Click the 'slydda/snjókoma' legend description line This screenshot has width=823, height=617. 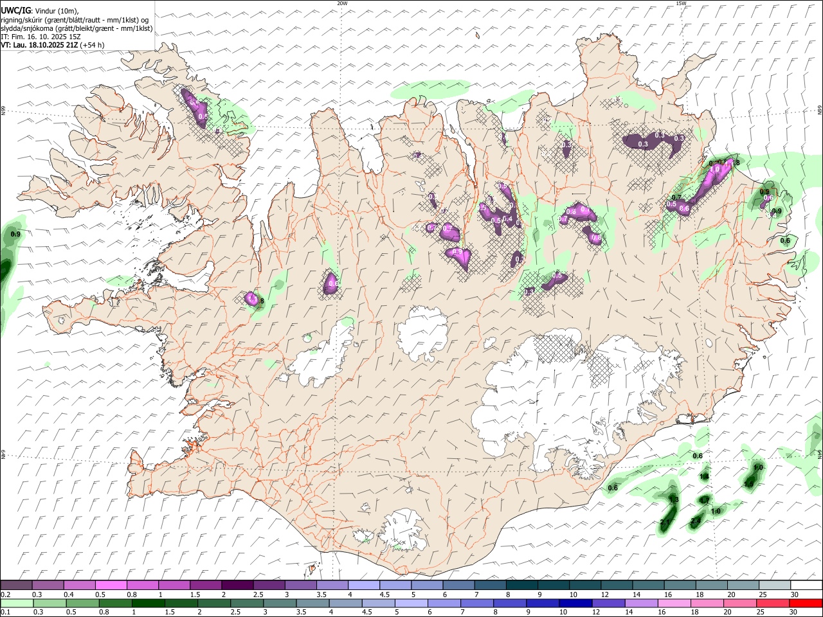pyautogui.click(x=77, y=28)
